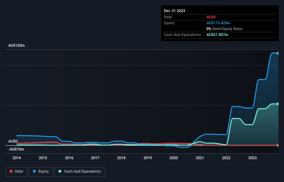The height and width of the screenshot is (182, 284).
Task: Toggle Cash And Equivalents legend button
Action: click(x=80, y=172)
